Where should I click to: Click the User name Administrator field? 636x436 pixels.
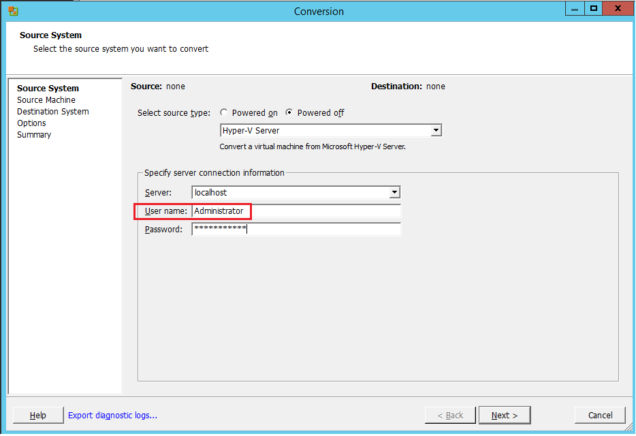tap(296, 211)
